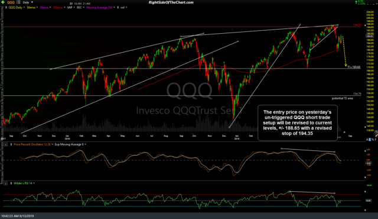Click move handle beside Price Percent Oscillator
The width and height of the screenshot is (378, 219).
(11, 144)
